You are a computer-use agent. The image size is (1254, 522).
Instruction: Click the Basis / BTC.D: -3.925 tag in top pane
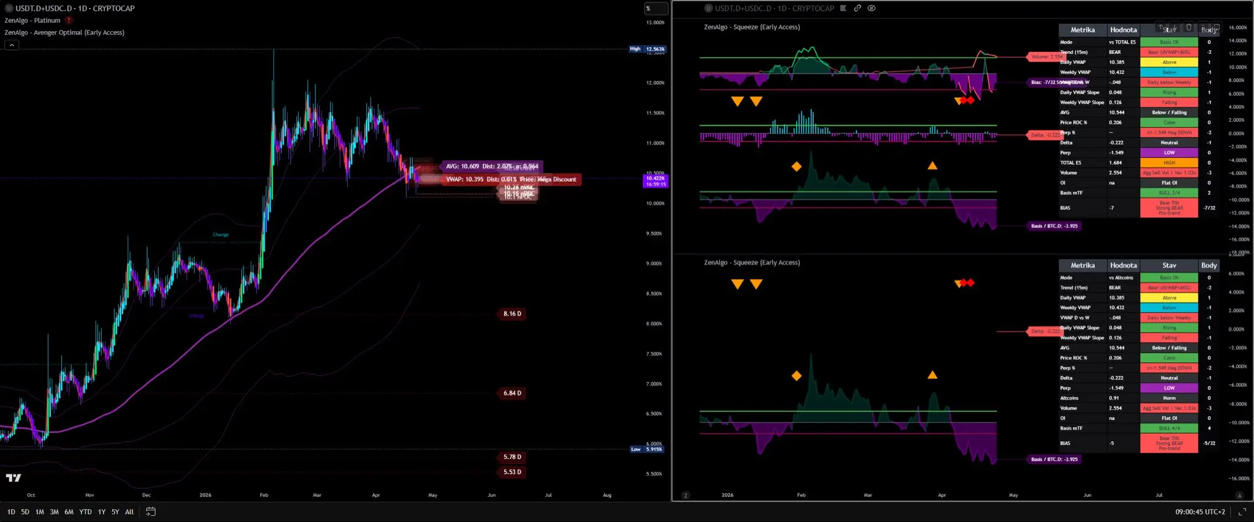click(1054, 226)
